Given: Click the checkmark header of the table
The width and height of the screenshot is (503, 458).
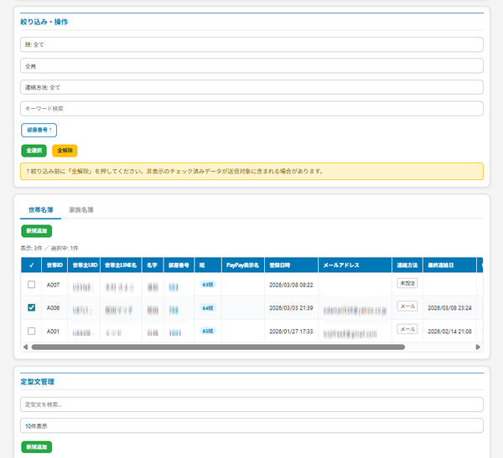Looking at the screenshot, I should [x=31, y=265].
